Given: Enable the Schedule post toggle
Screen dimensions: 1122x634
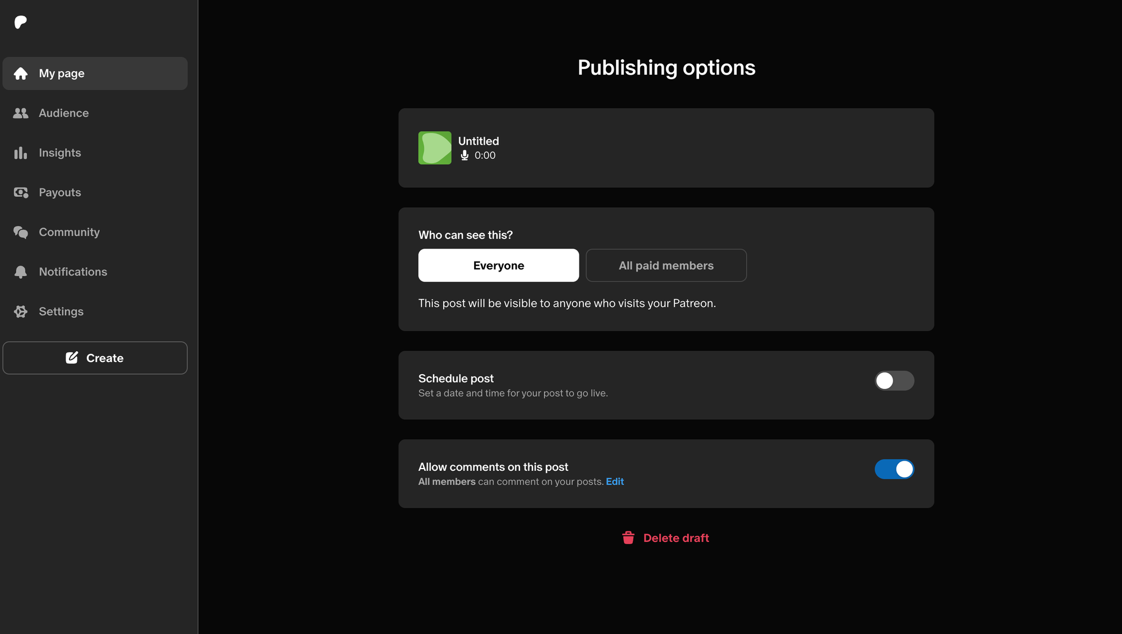Looking at the screenshot, I should pos(894,381).
